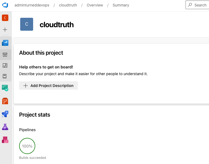This screenshot has width=209, height=164.
Task: Open the Wiki icon in sidebar
Action: [x=5, y=76]
